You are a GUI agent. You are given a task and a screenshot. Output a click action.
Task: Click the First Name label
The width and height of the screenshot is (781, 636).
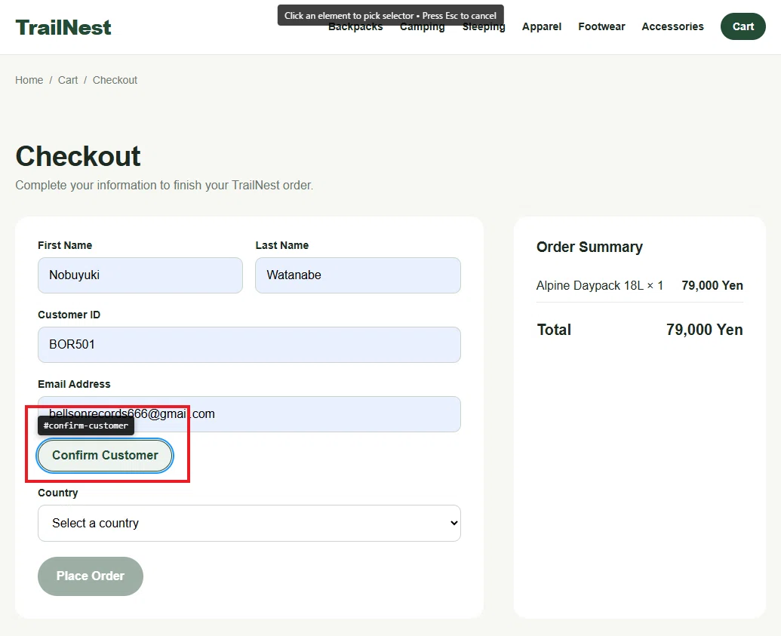[x=65, y=245]
